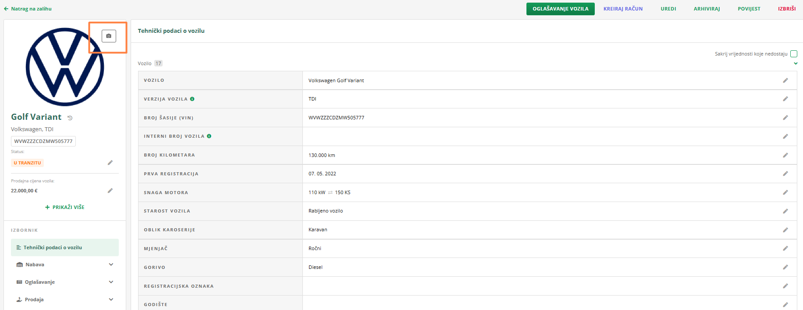Expand the Prodaja menu section
803x310 pixels.
(111, 300)
